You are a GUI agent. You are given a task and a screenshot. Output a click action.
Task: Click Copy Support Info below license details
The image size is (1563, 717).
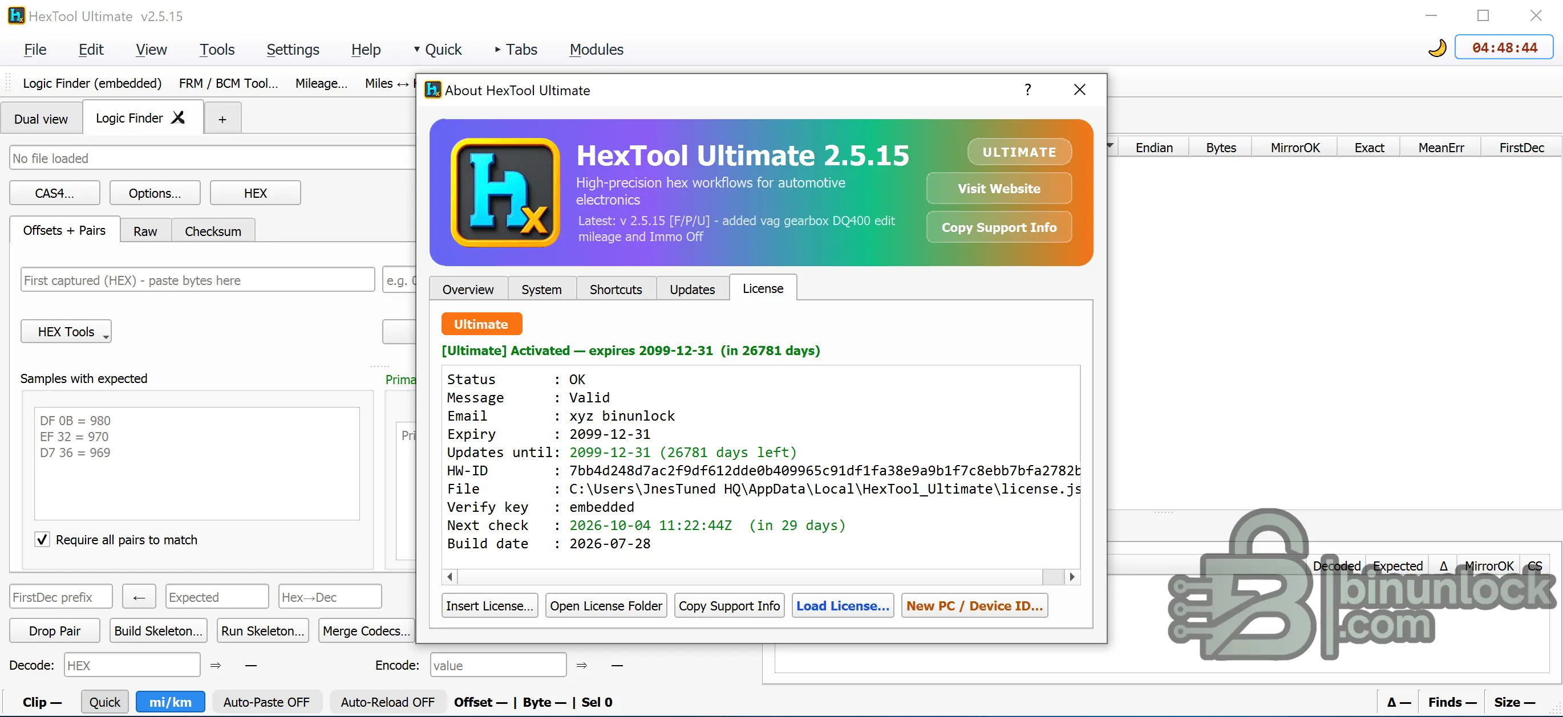[x=728, y=605]
